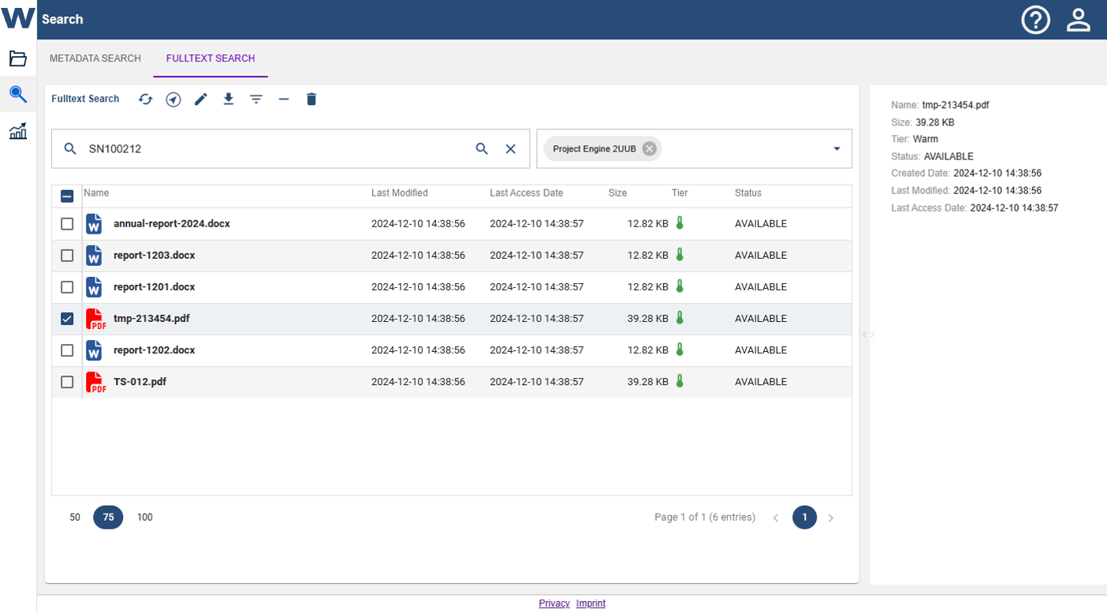The image size is (1107, 613).
Task: Switch to Metadata Search tab
Action: pos(95,58)
